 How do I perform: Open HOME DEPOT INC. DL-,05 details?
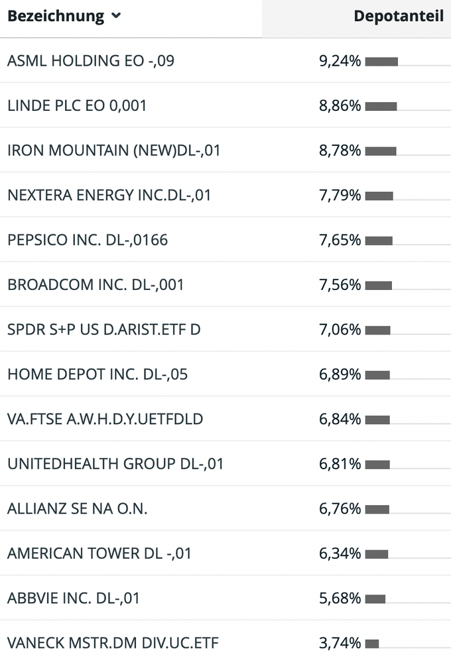[x=97, y=374]
